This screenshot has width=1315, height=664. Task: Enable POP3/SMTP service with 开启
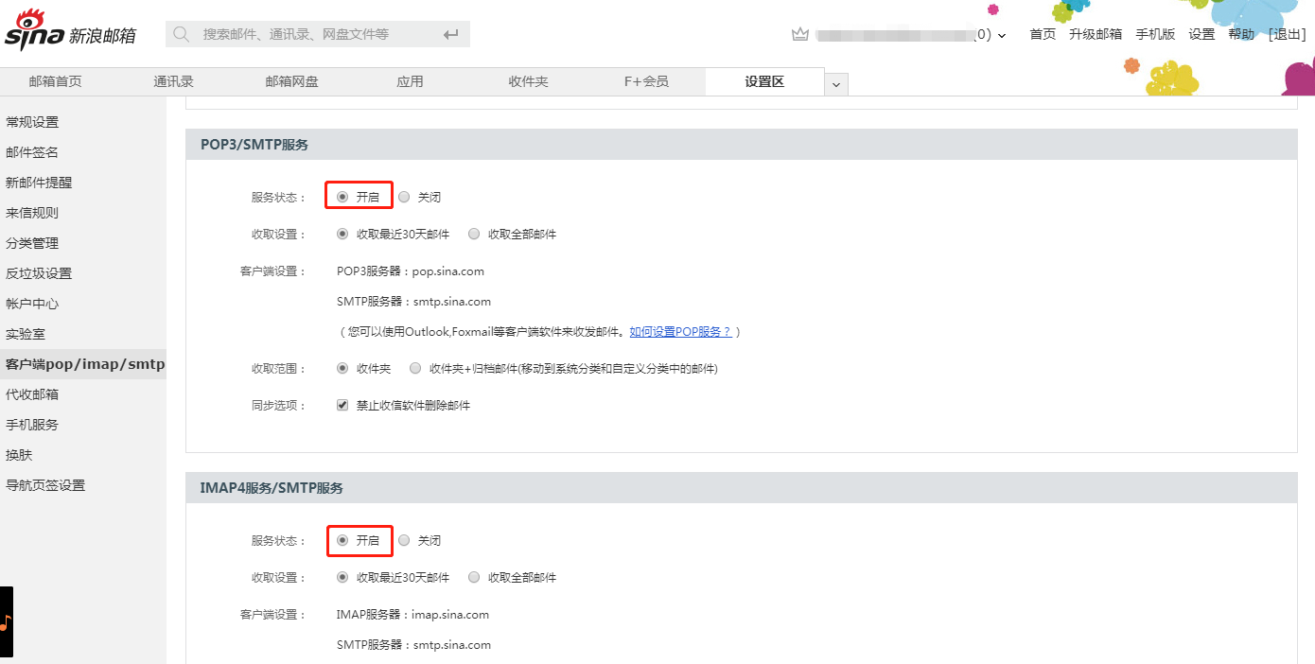tap(342, 197)
